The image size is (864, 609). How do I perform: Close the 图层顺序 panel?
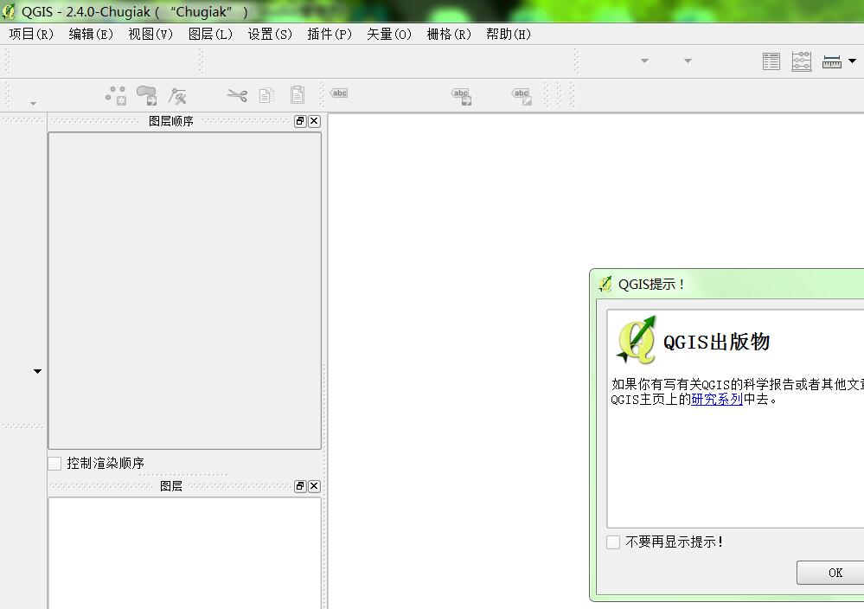(x=314, y=121)
